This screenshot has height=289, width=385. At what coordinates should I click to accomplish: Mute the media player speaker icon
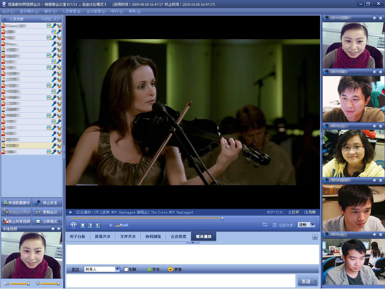(111, 225)
